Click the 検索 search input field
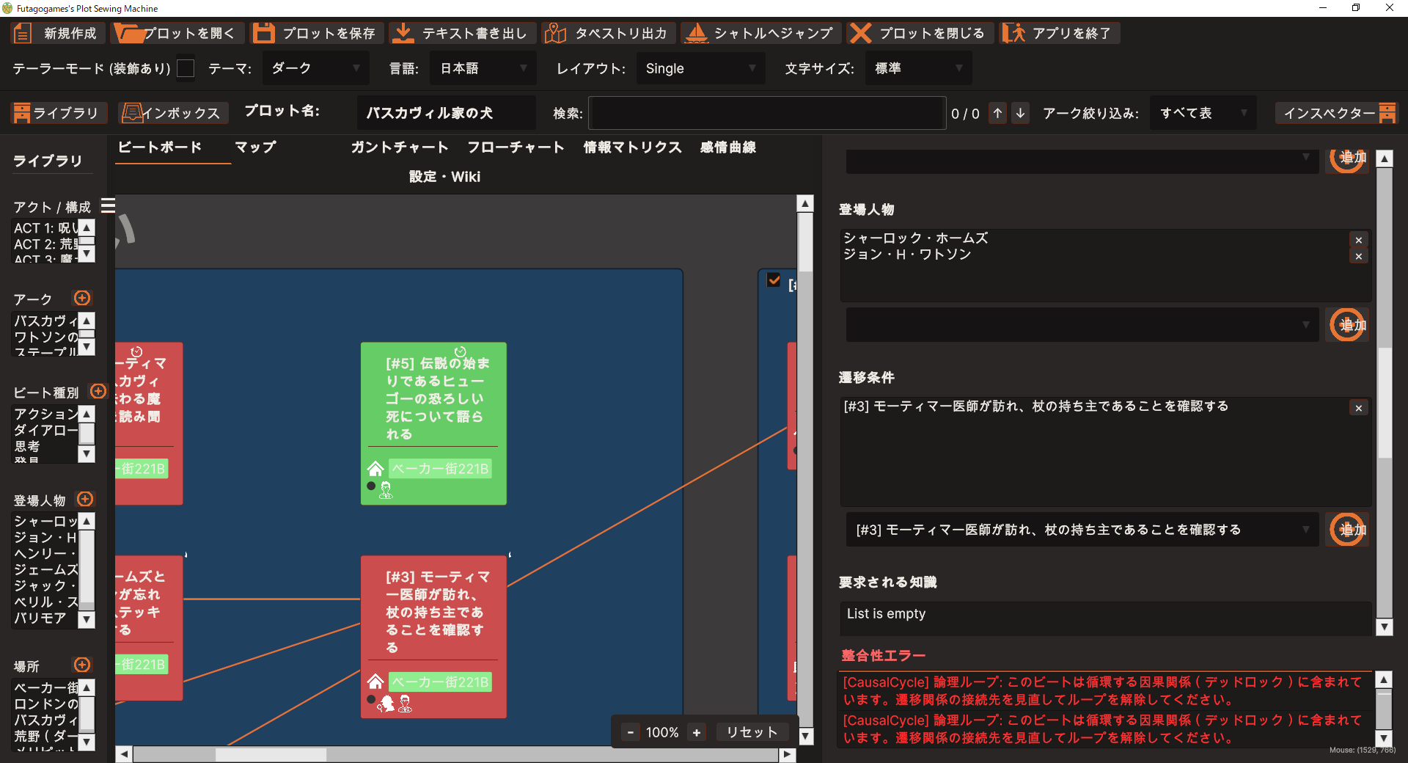Viewport: 1408px width, 763px height. pos(767,113)
